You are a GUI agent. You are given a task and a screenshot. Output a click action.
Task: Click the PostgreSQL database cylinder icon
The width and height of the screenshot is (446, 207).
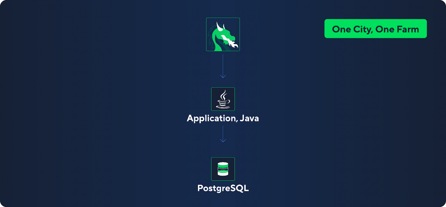tap(223, 169)
